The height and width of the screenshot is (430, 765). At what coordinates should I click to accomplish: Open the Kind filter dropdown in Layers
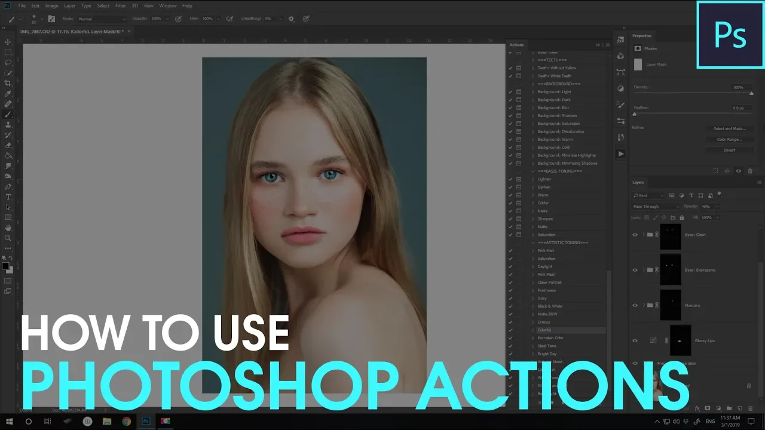click(648, 195)
